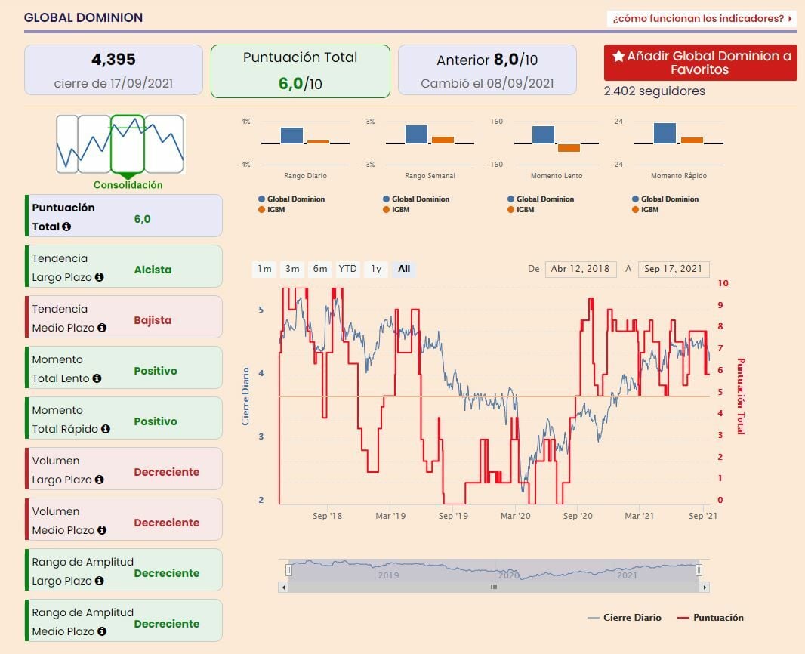Toggle Global Dominion legend under Momento Rápido
The image size is (805, 654).
coord(665,199)
